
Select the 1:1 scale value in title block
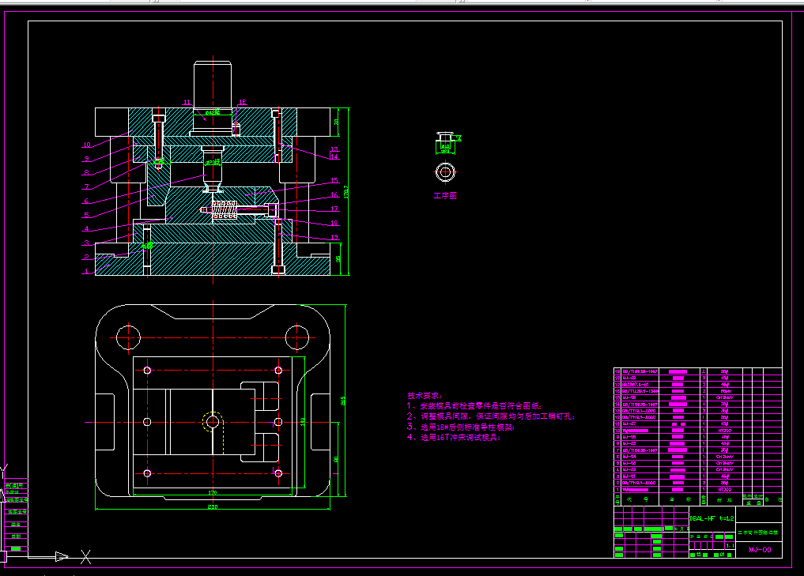[x=730, y=546]
